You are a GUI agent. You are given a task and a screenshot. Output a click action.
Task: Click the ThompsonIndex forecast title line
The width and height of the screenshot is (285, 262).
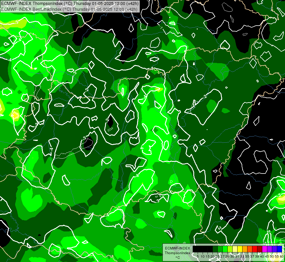pyautogui.click(x=70, y=3)
